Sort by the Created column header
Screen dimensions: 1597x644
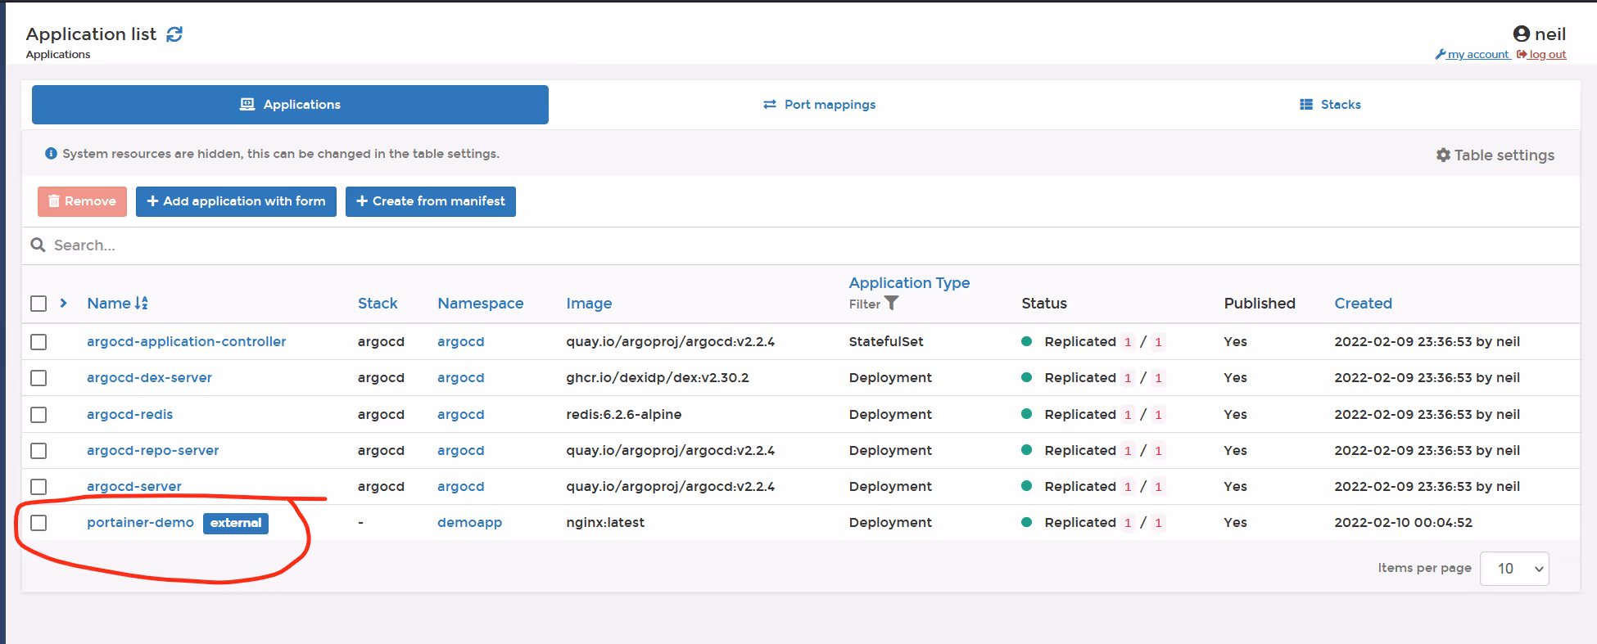[1363, 303]
